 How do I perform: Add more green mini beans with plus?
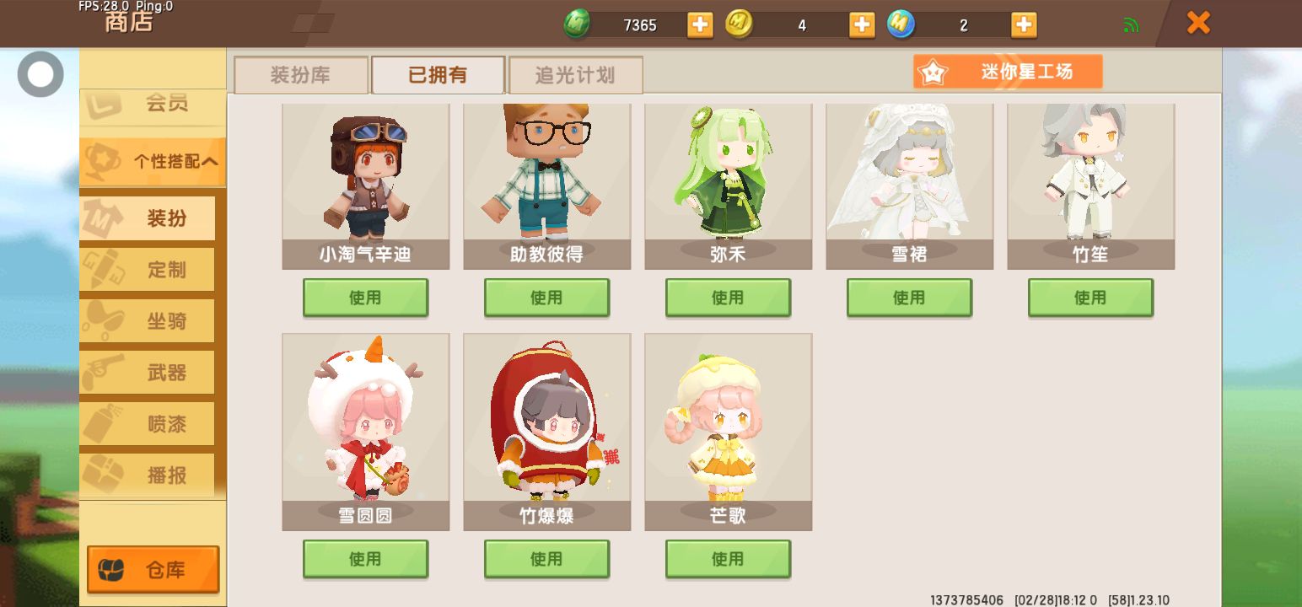pyautogui.click(x=700, y=25)
